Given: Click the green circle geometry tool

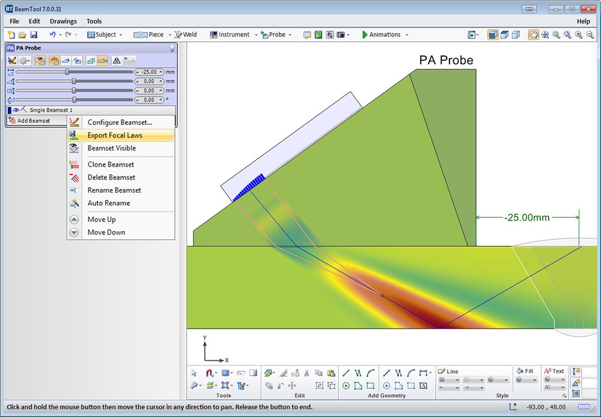Looking at the screenshot, I should click(x=346, y=386).
